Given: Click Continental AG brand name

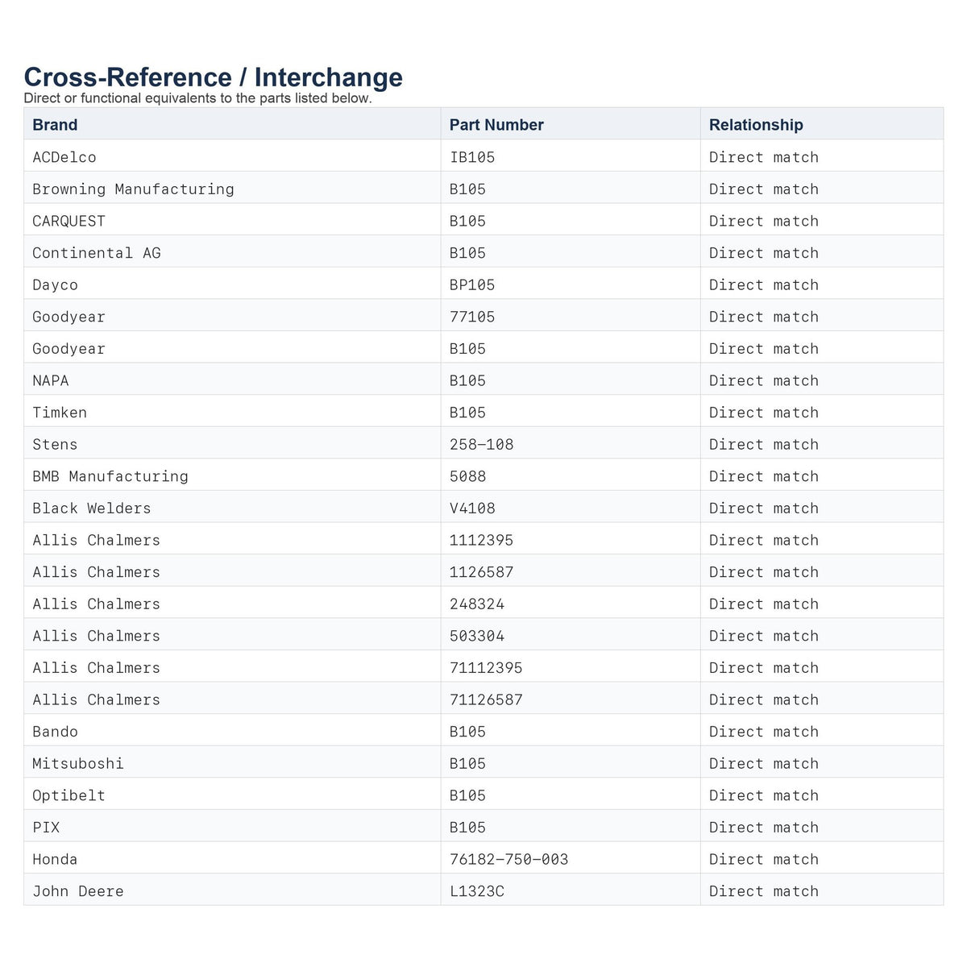Looking at the screenshot, I should pyautogui.click(x=97, y=253).
